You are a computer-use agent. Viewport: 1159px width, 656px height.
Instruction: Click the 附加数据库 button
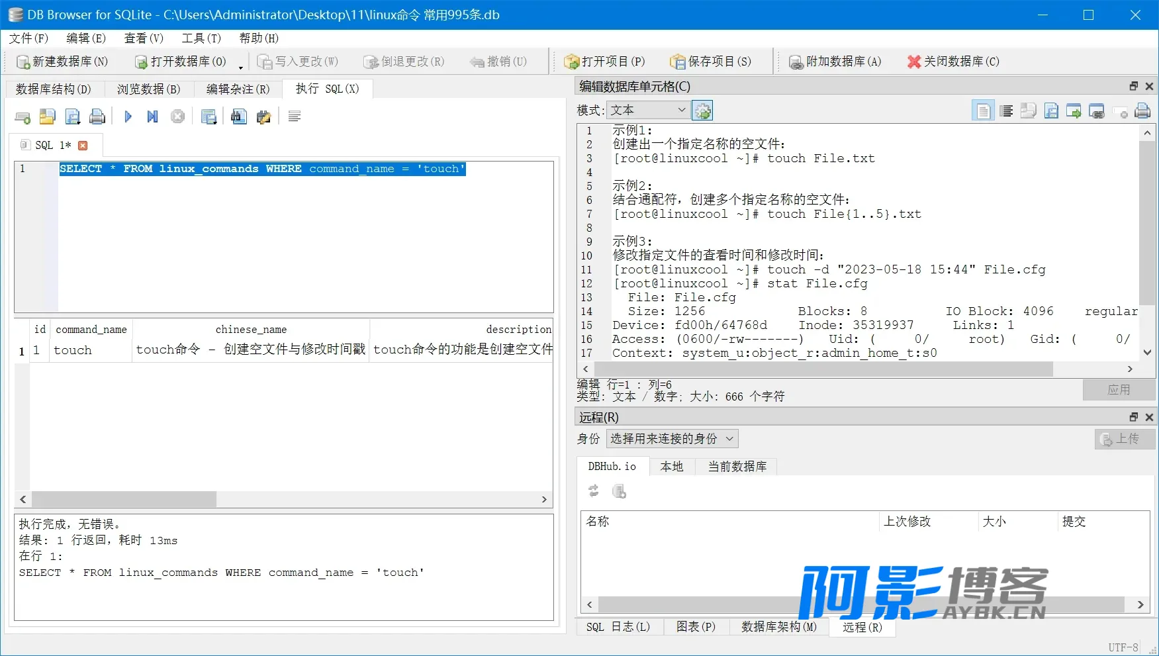(835, 62)
